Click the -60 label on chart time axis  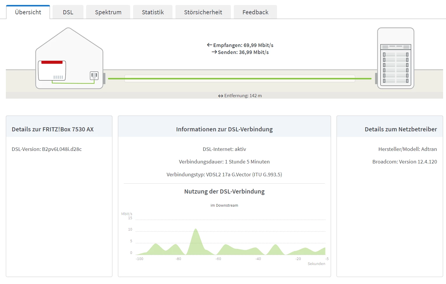(x=218, y=259)
